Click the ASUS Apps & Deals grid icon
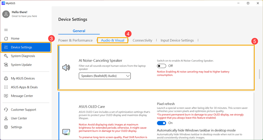This screenshot has width=263, height=140. pos(6,87)
